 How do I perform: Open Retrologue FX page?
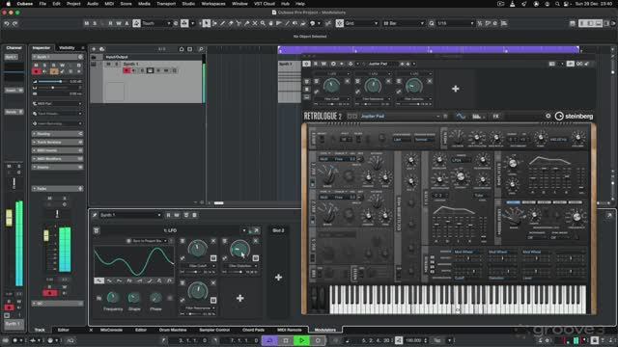click(495, 116)
